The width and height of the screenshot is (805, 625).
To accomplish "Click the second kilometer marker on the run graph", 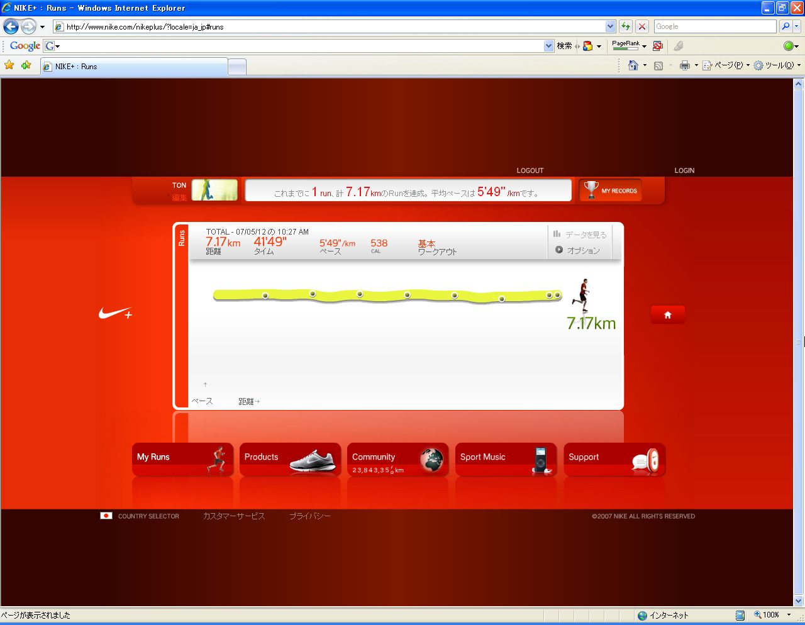I will (x=313, y=294).
